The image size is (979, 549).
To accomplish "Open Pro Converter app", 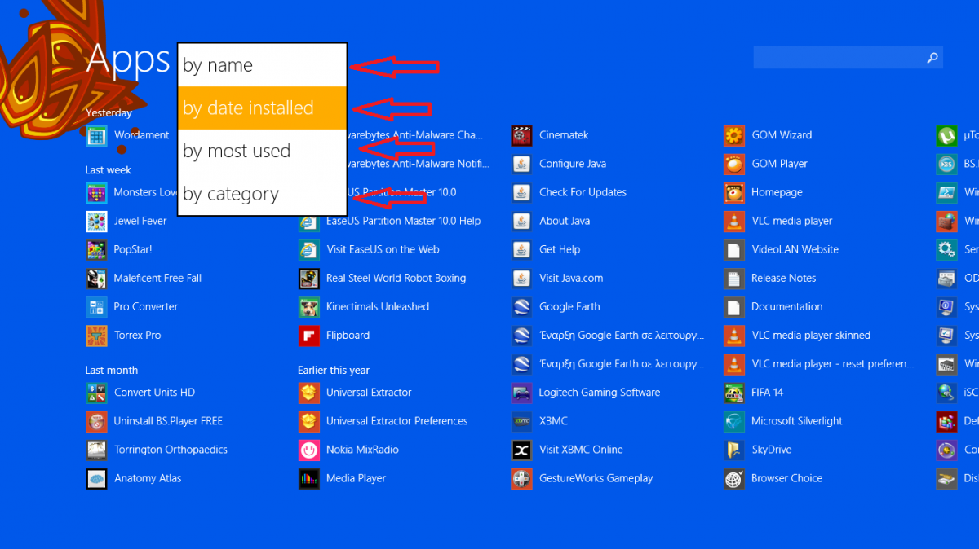I will pyautogui.click(x=132, y=306).
